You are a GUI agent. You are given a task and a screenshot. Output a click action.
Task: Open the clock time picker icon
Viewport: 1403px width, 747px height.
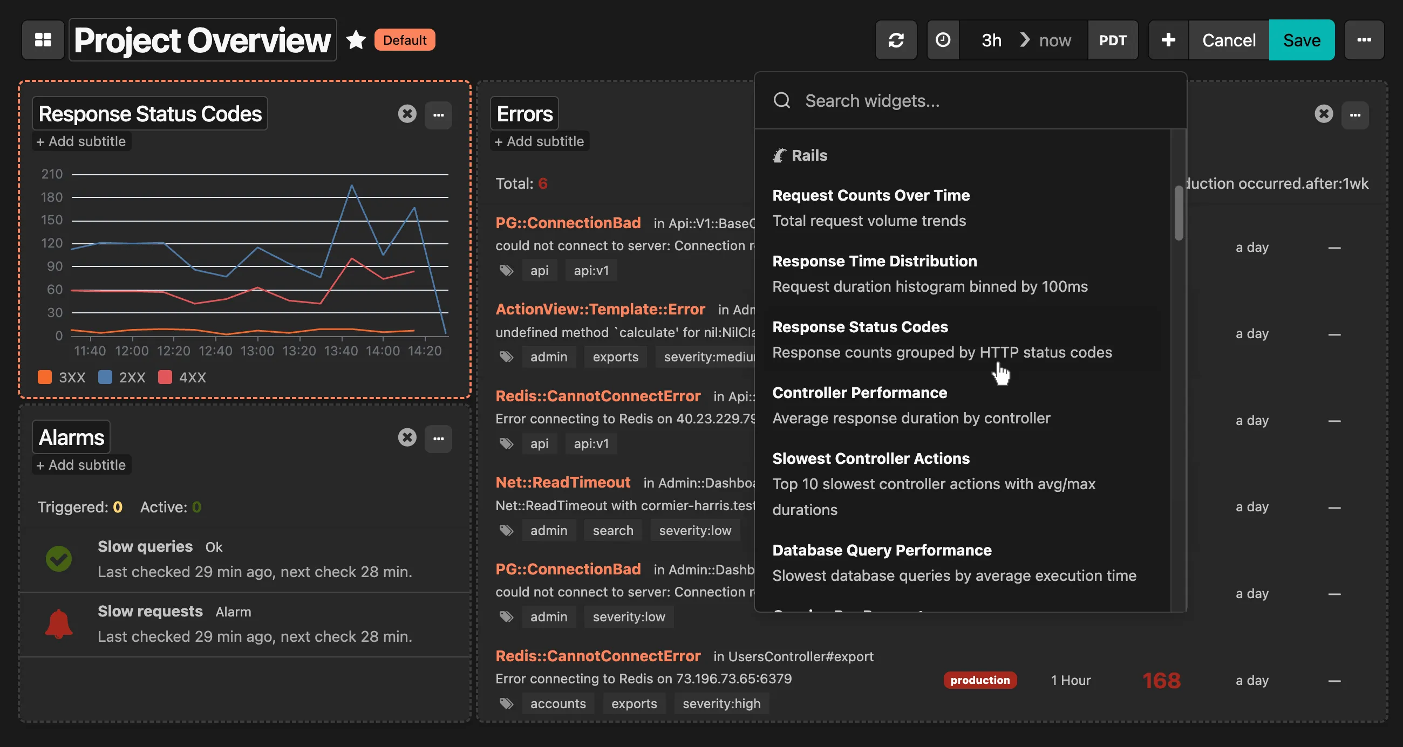tap(943, 40)
